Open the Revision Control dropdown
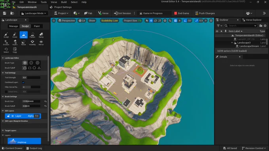This screenshot has height=151, width=269. (254, 148)
